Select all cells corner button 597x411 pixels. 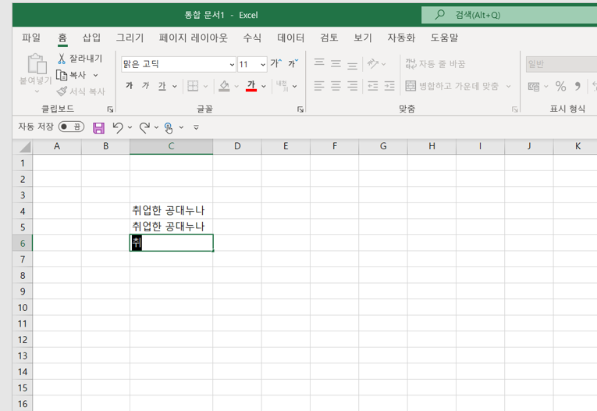click(x=23, y=147)
